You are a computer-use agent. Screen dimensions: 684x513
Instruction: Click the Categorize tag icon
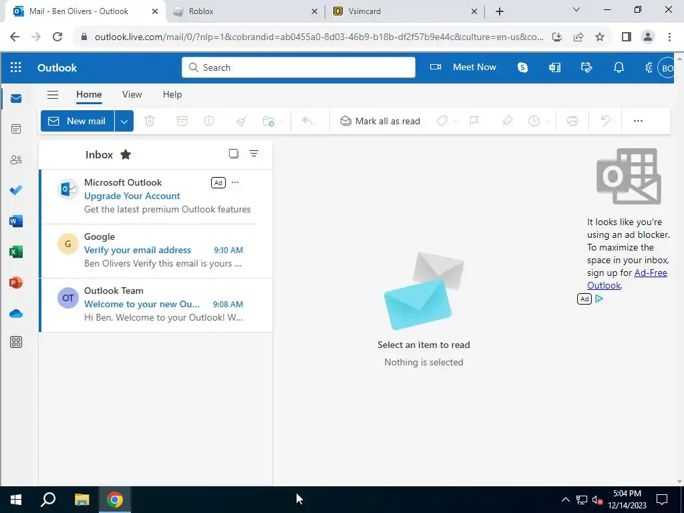(x=442, y=121)
